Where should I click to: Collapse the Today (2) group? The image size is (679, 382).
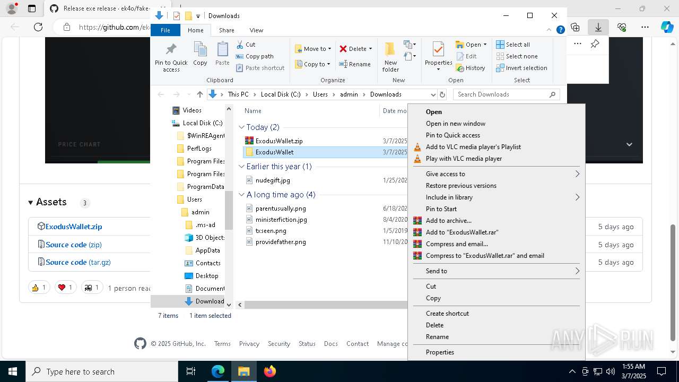pyautogui.click(x=241, y=127)
